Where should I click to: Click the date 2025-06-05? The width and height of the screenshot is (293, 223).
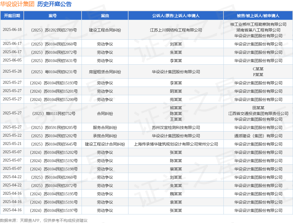(12, 60)
